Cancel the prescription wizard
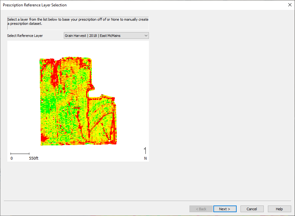295x216 pixels. (252, 209)
